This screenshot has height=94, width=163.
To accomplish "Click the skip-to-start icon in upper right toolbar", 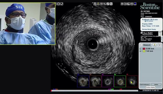I will point(125,4).
